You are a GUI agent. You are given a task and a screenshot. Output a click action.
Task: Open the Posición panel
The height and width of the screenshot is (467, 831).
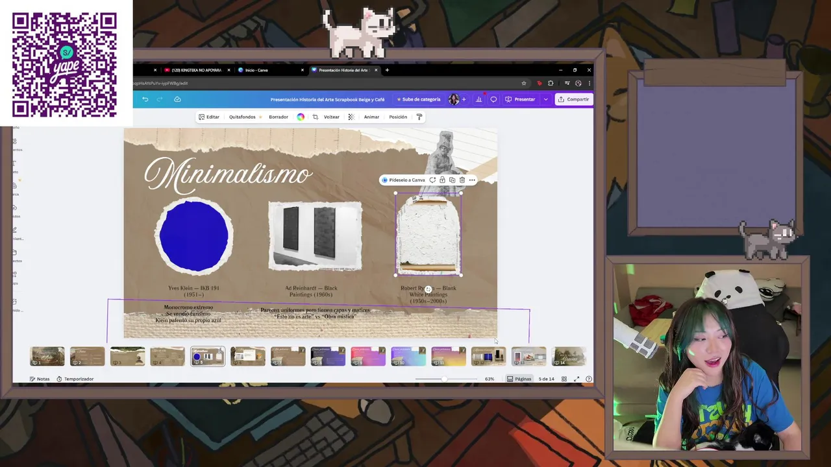point(398,117)
